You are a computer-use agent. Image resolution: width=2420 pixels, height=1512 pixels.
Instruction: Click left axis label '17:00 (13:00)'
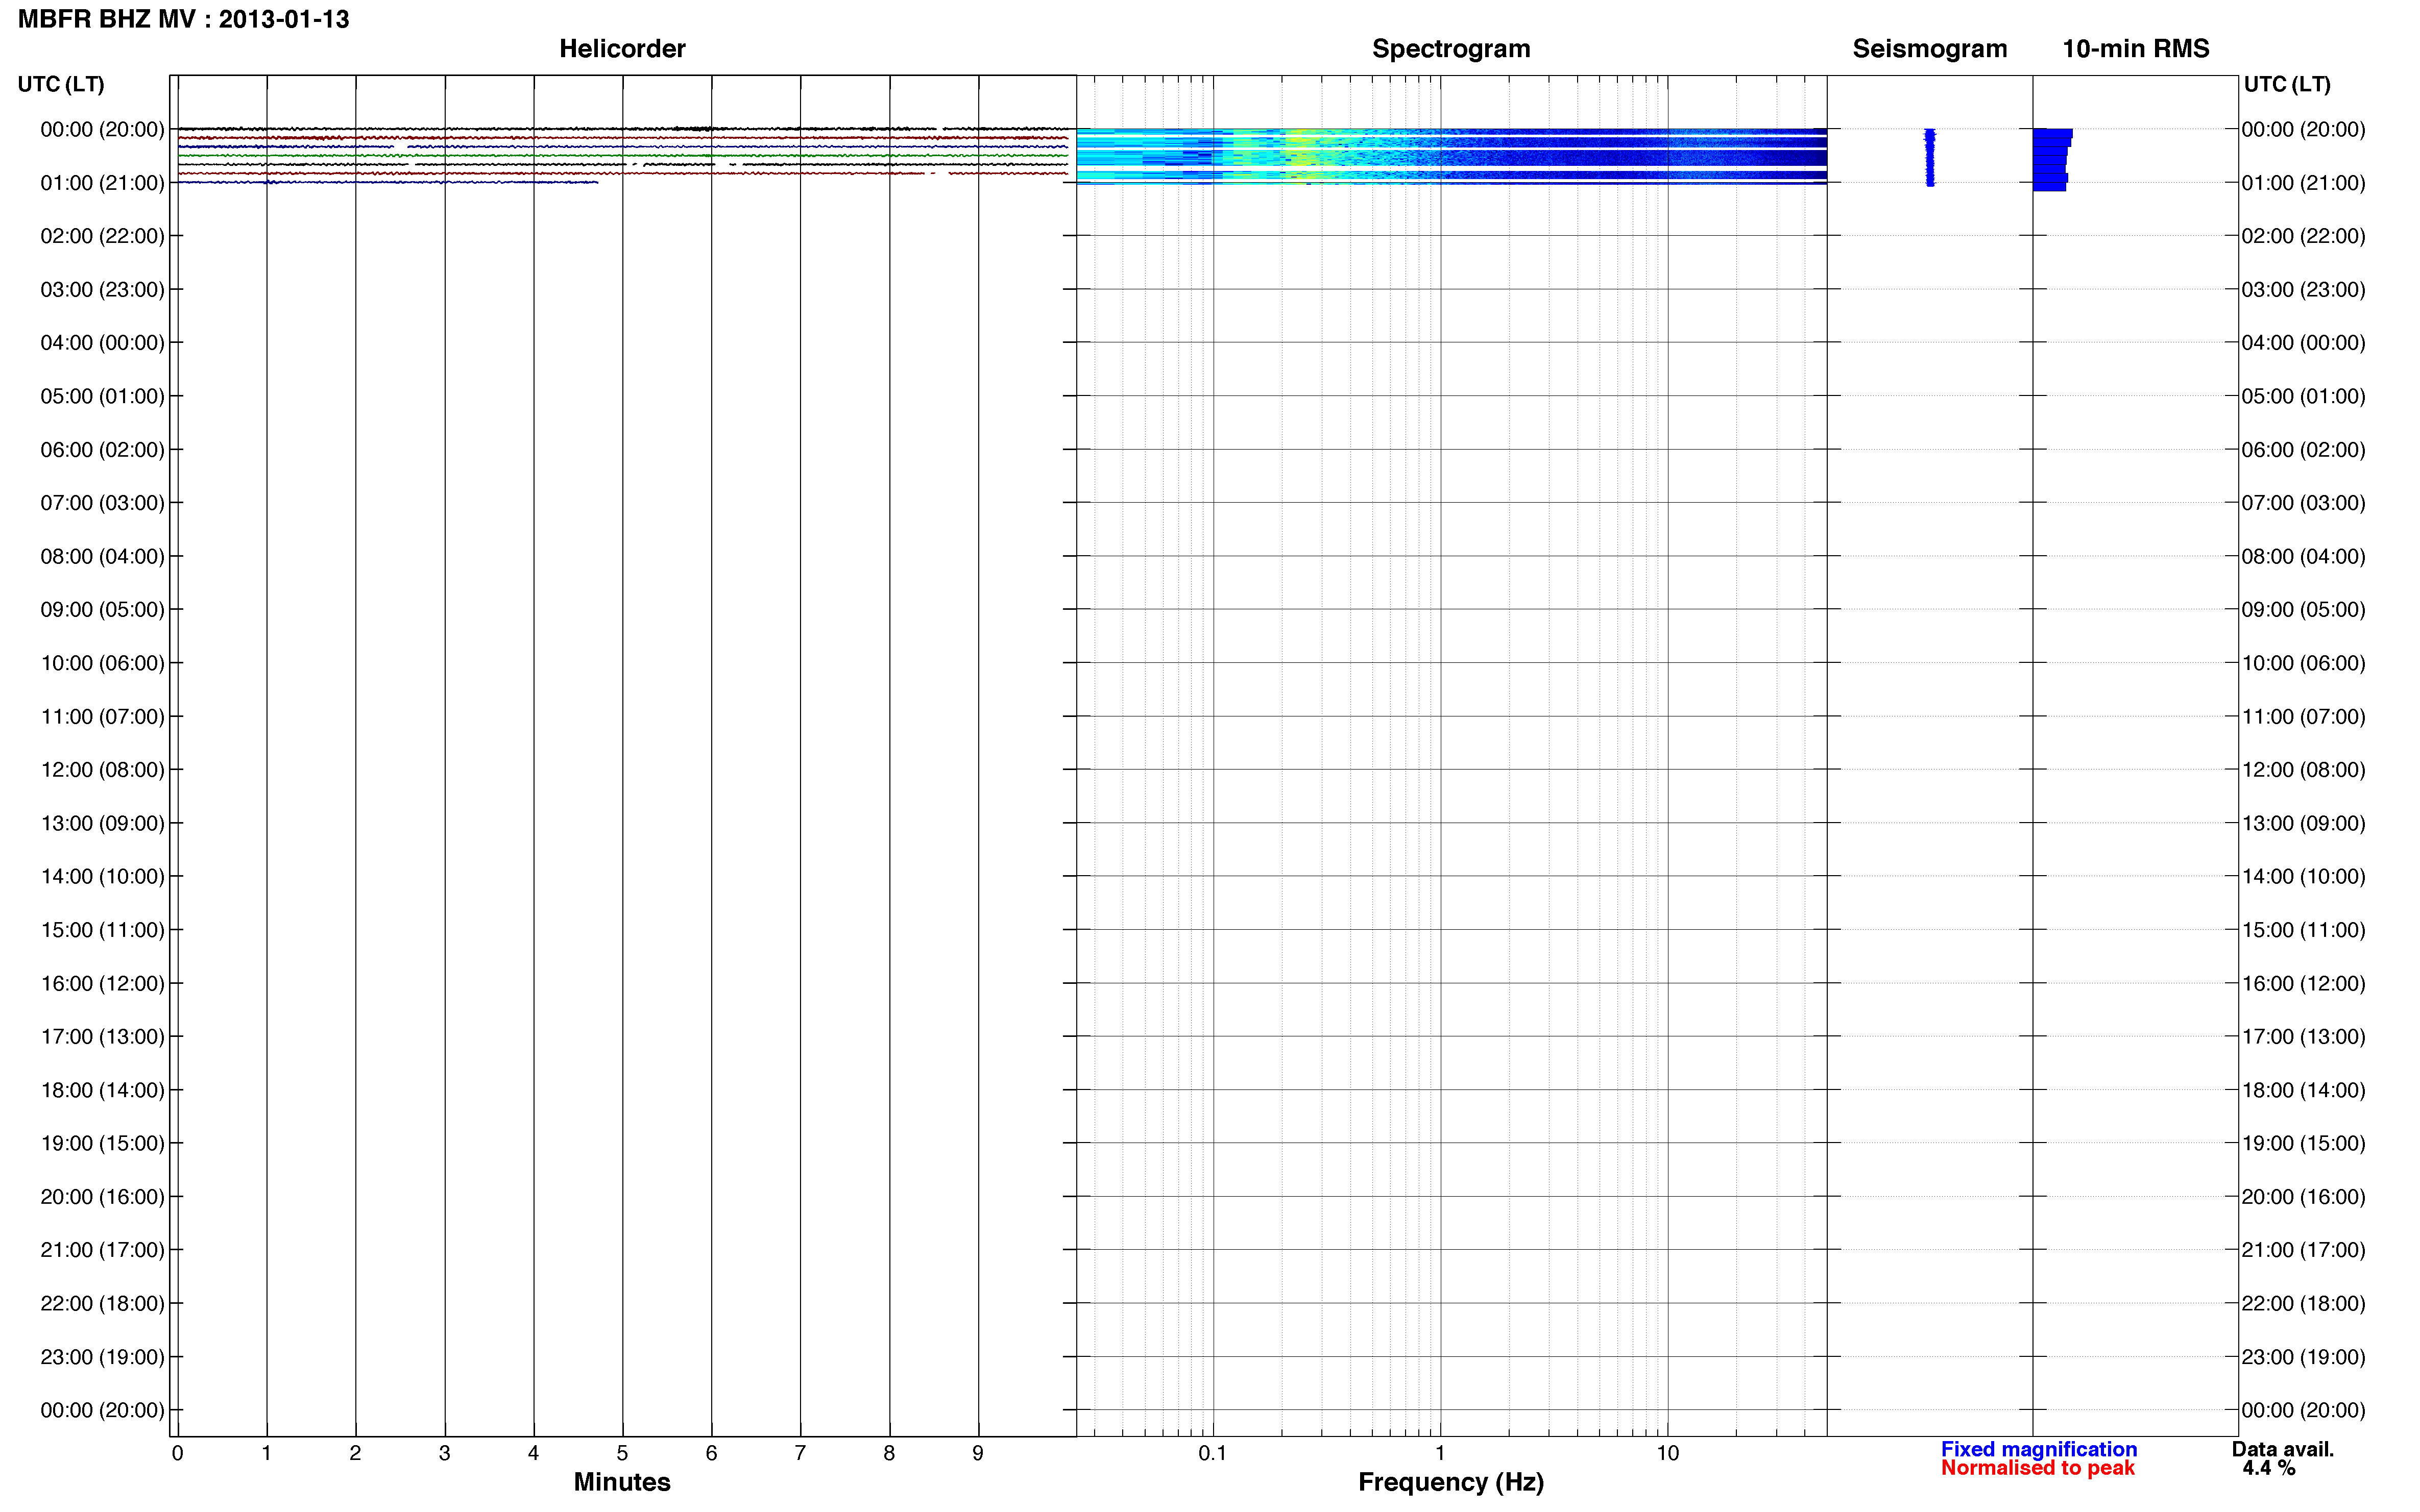pyautogui.click(x=102, y=1036)
